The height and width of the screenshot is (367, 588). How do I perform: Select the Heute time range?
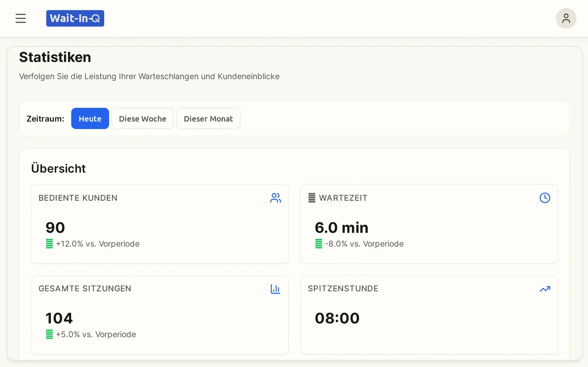[90, 118]
